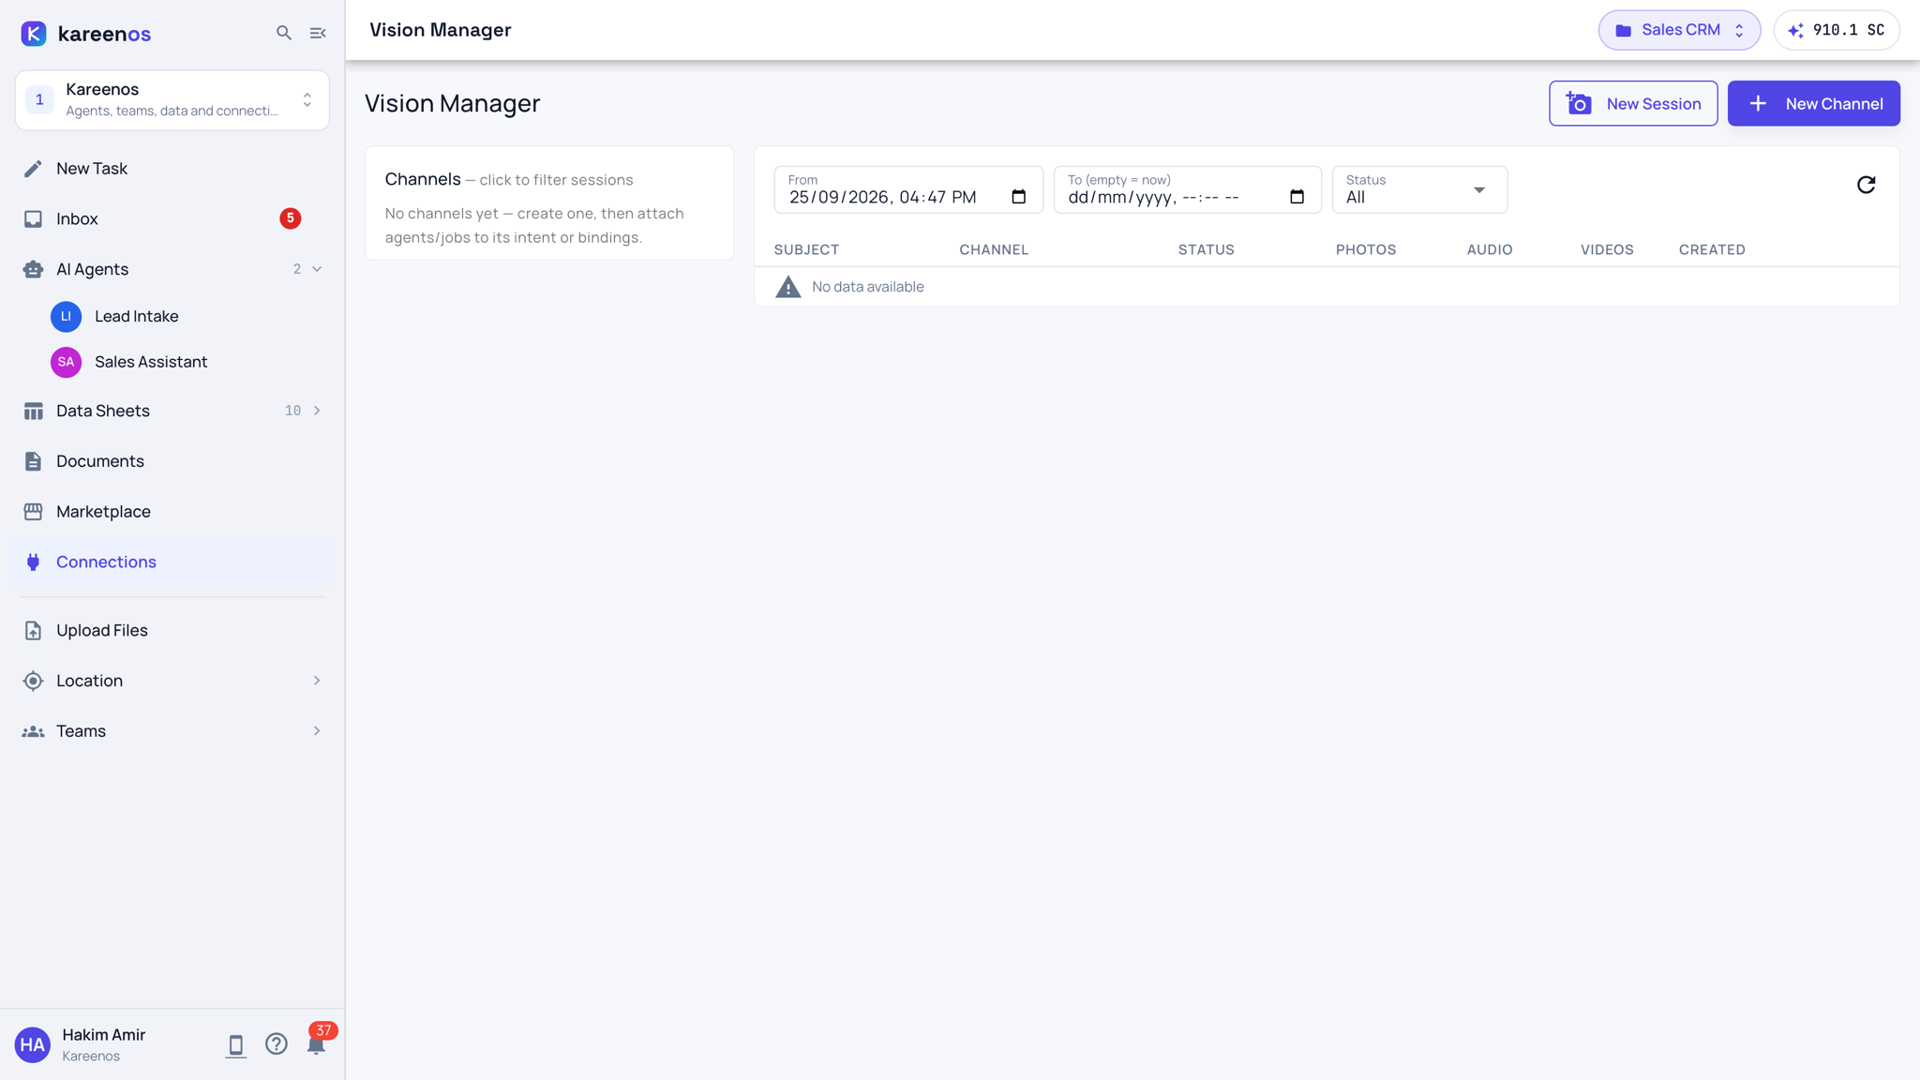Select Connections in sidebar
Viewport: 1920px width, 1080px height.
click(x=172, y=562)
